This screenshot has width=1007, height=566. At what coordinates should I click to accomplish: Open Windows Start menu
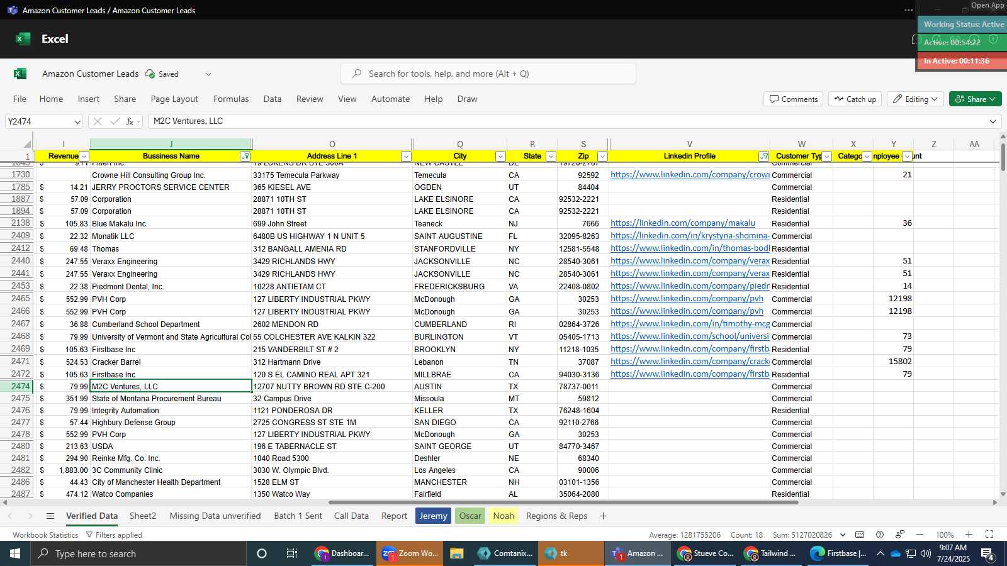click(15, 553)
